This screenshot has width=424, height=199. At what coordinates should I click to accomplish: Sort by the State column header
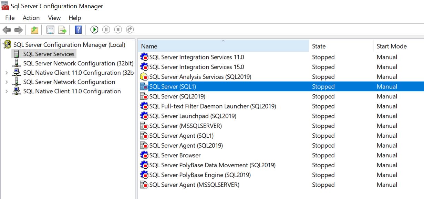341,46
